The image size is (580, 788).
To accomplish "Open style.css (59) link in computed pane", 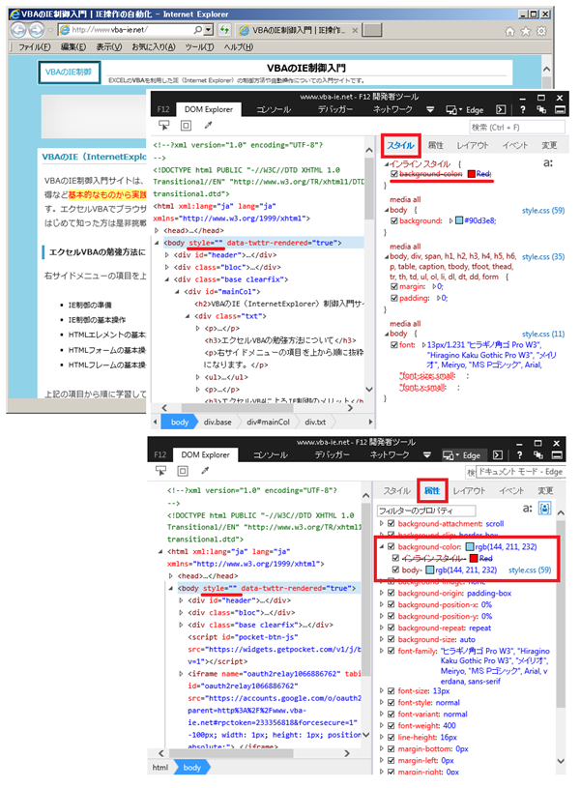I will [530, 569].
